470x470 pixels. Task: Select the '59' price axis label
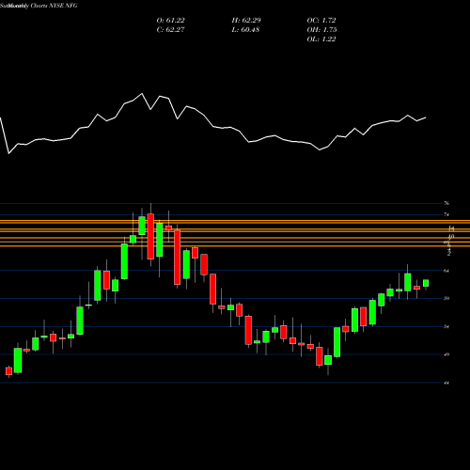446,298
